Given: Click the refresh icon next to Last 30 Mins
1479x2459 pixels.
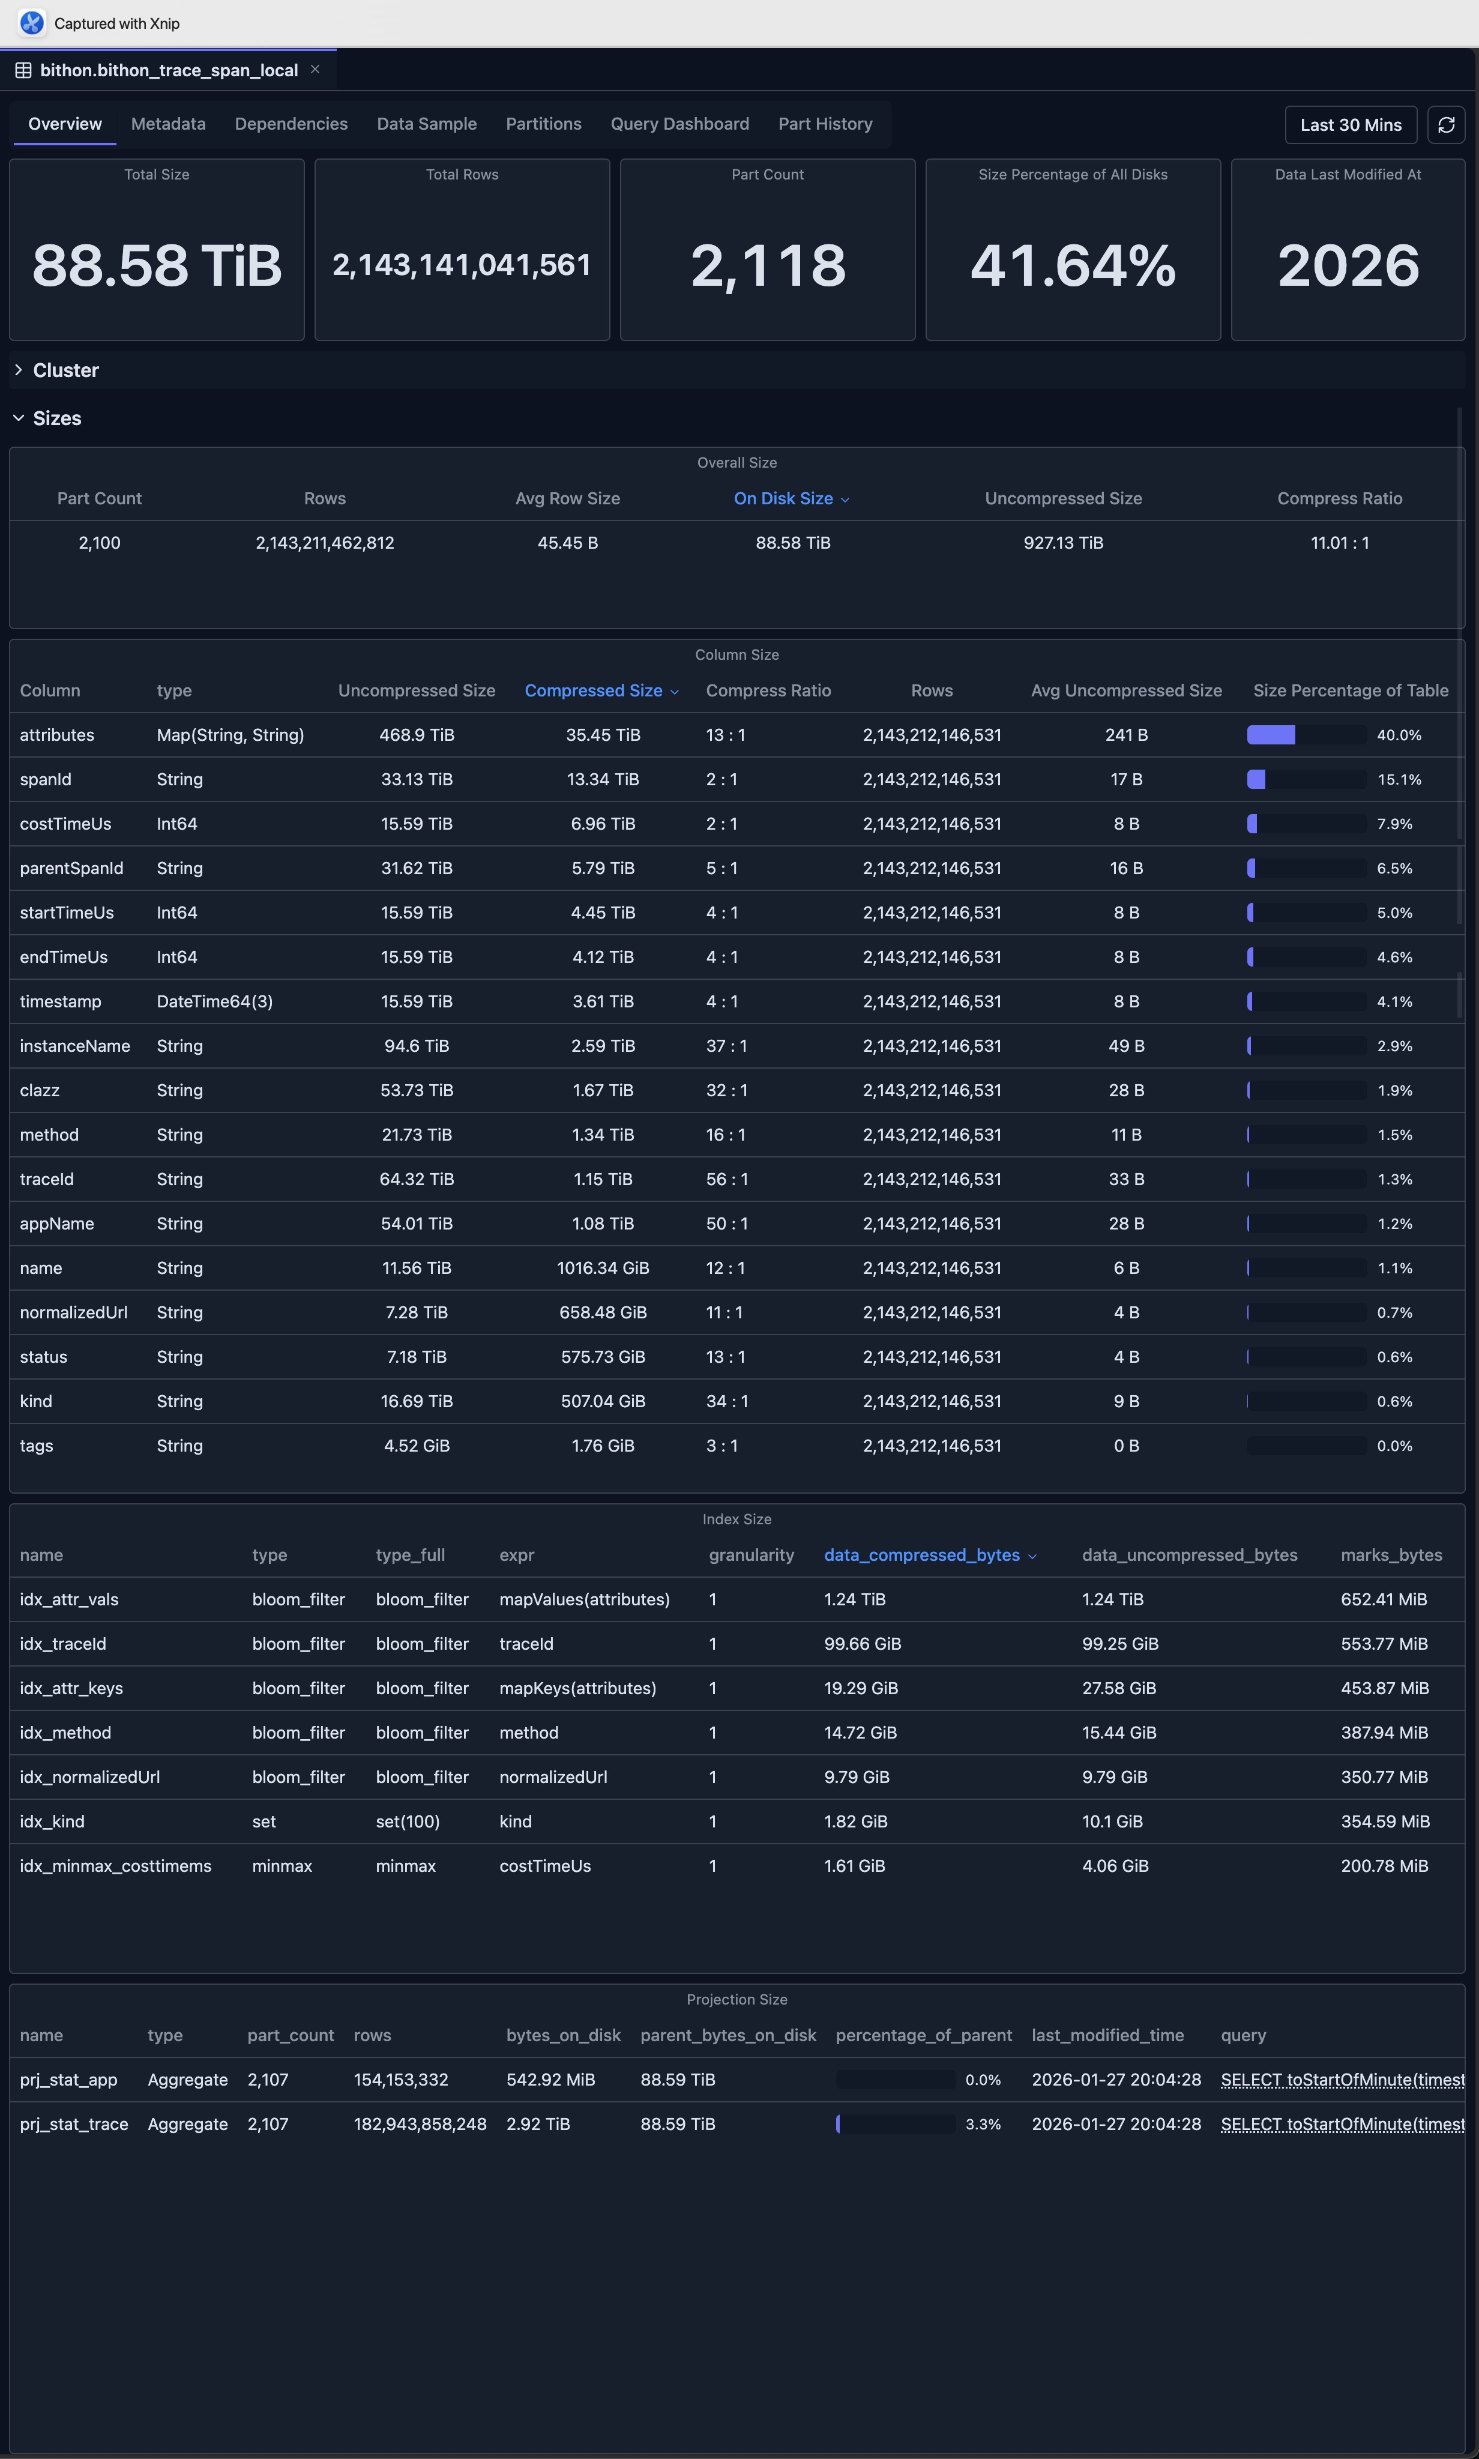Looking at the screenshot, I should point(1445,125).
